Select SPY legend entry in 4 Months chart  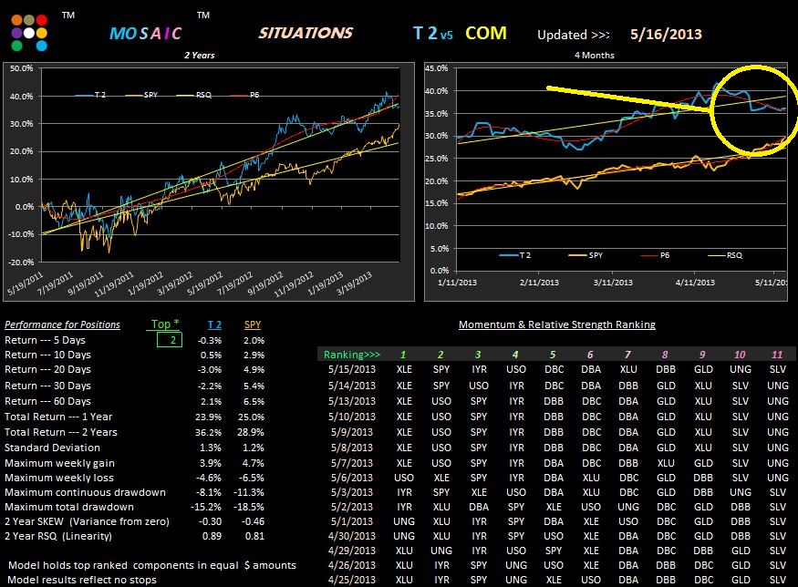586,255
